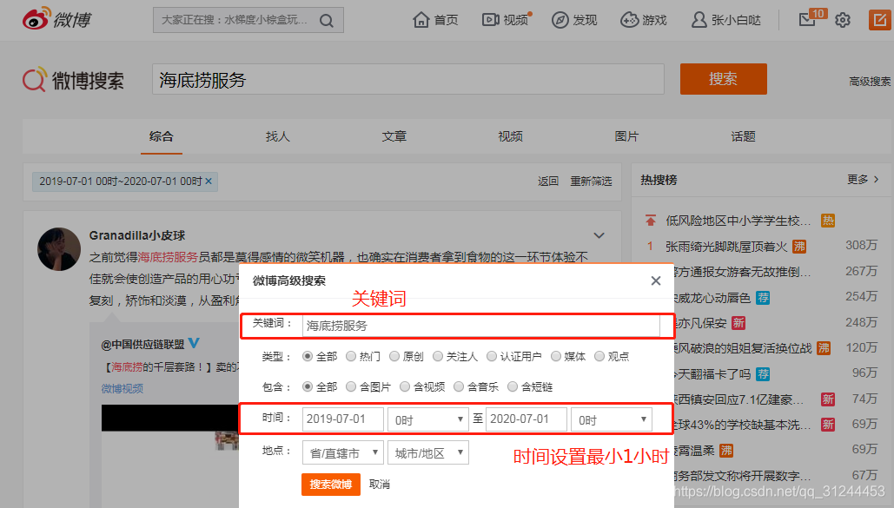The image size is (894, 508).
Task: Select type radio 观点
Action: click(599, 356)
